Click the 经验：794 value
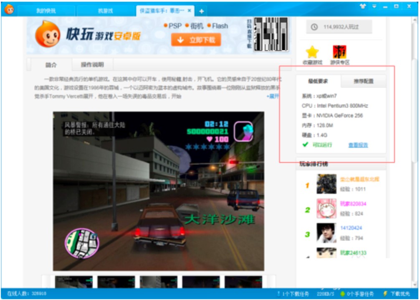This screenshot has width=420, height=300. click(x=352, y=238)
